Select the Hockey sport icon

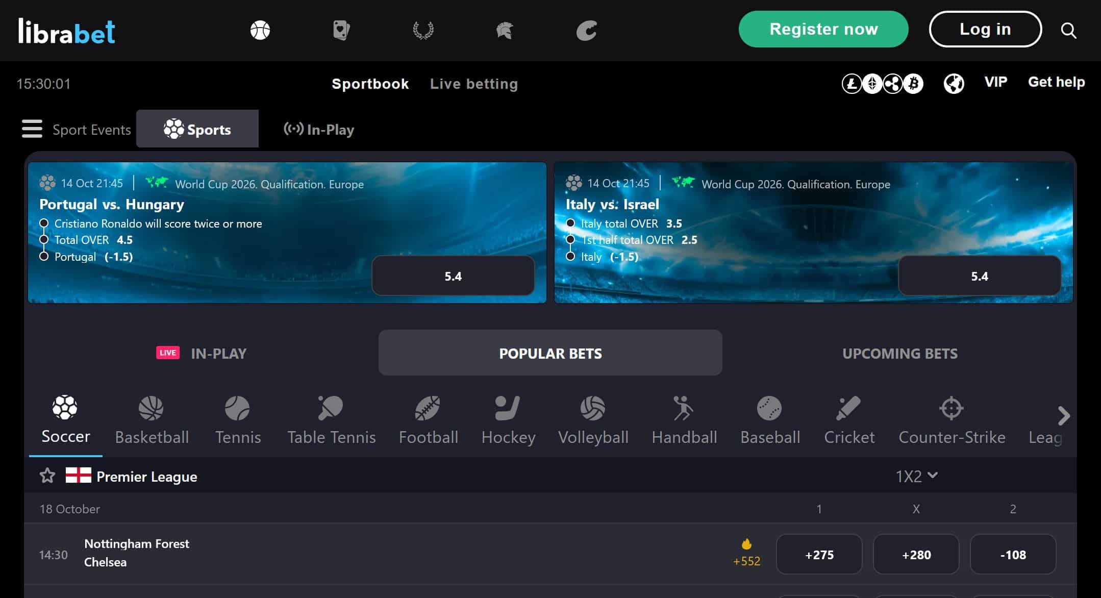[x=508, y=421]
